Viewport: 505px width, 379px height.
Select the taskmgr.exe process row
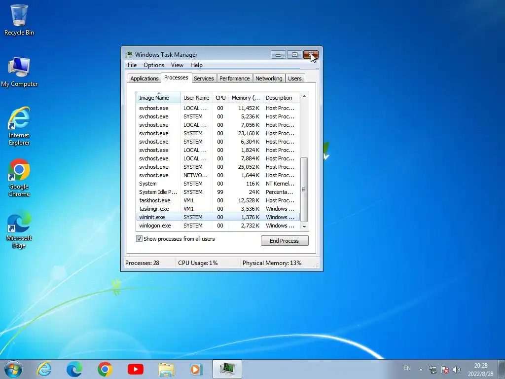pyautogui.click(x=218, y=209)
